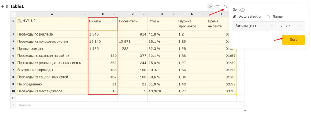The image size is (311, 117).
Task: Click the plus icon beside Table1 title
Action: click(x=3, y=6)
